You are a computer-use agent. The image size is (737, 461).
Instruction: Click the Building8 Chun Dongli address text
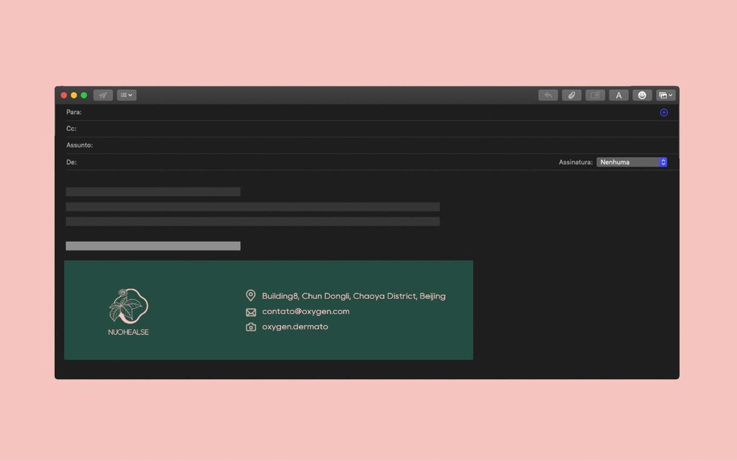coord(353,296)
